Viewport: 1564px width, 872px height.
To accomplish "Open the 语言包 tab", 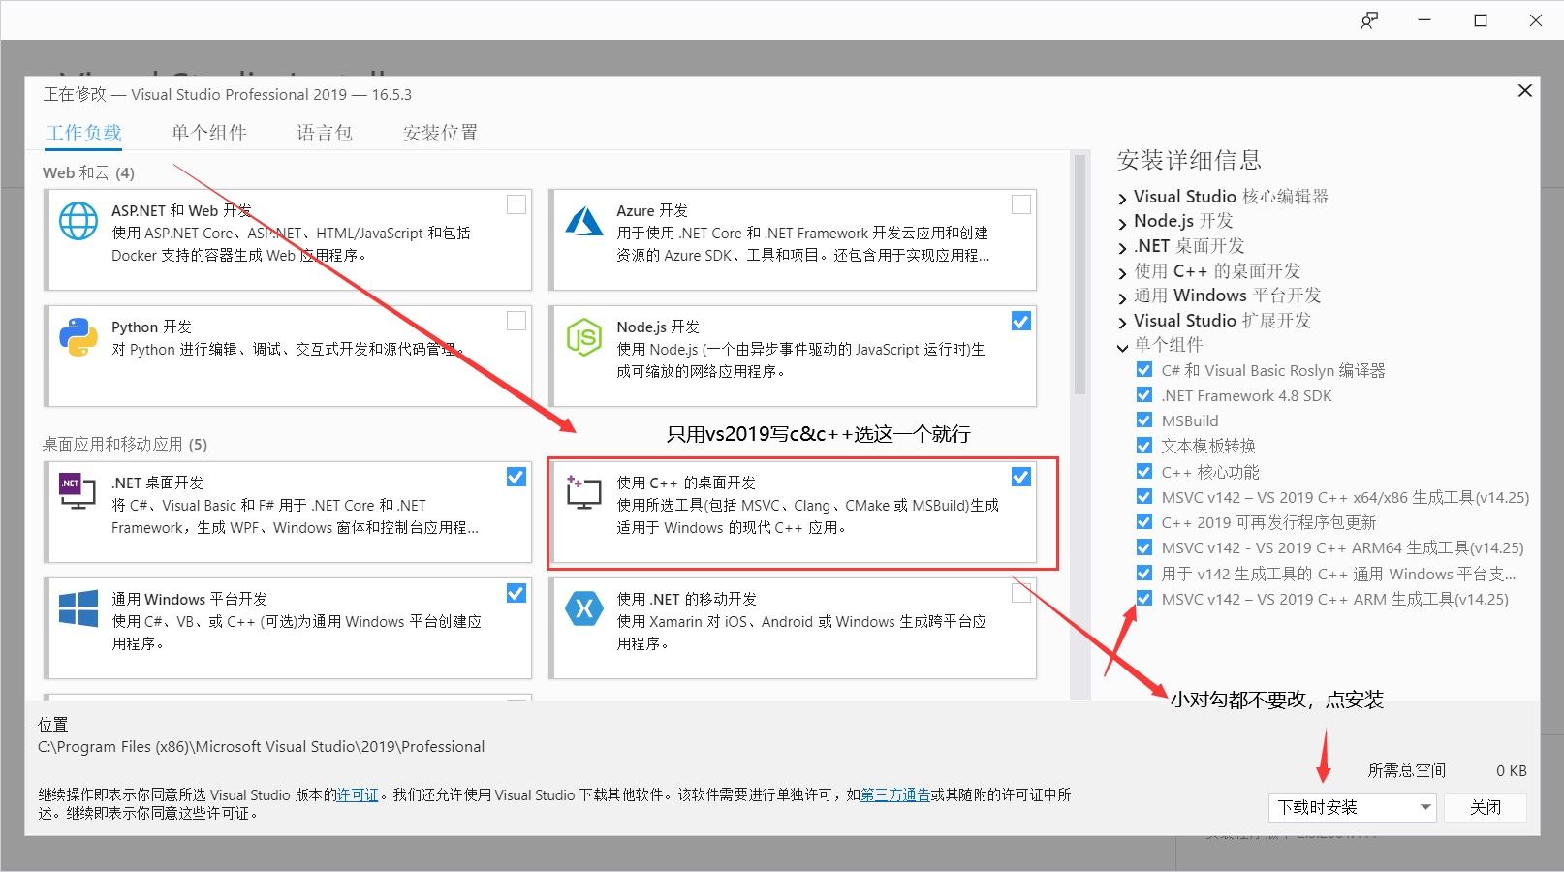I will point(325,133).
